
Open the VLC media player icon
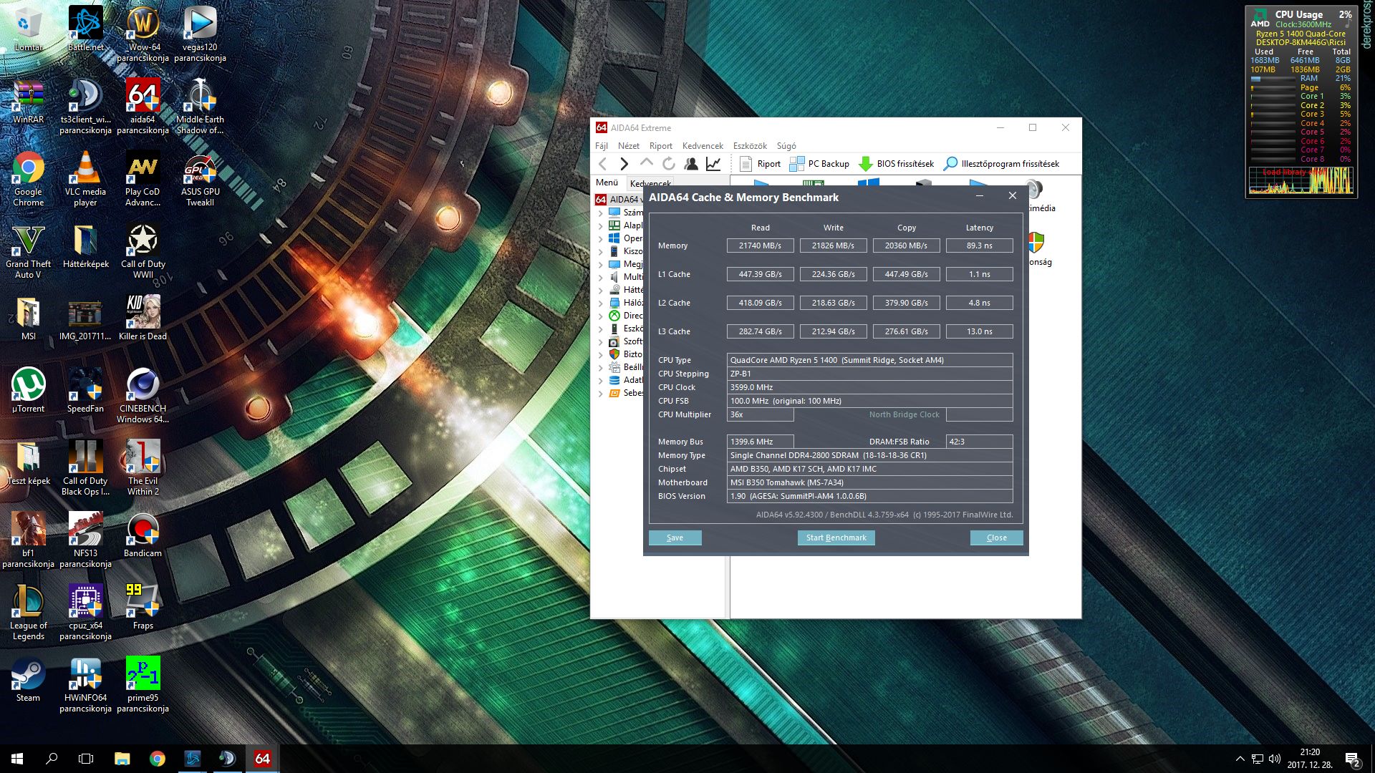tap(85, 178)
